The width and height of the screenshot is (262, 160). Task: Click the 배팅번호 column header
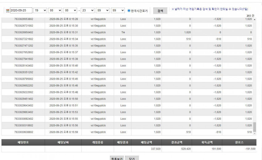point(23,142)
